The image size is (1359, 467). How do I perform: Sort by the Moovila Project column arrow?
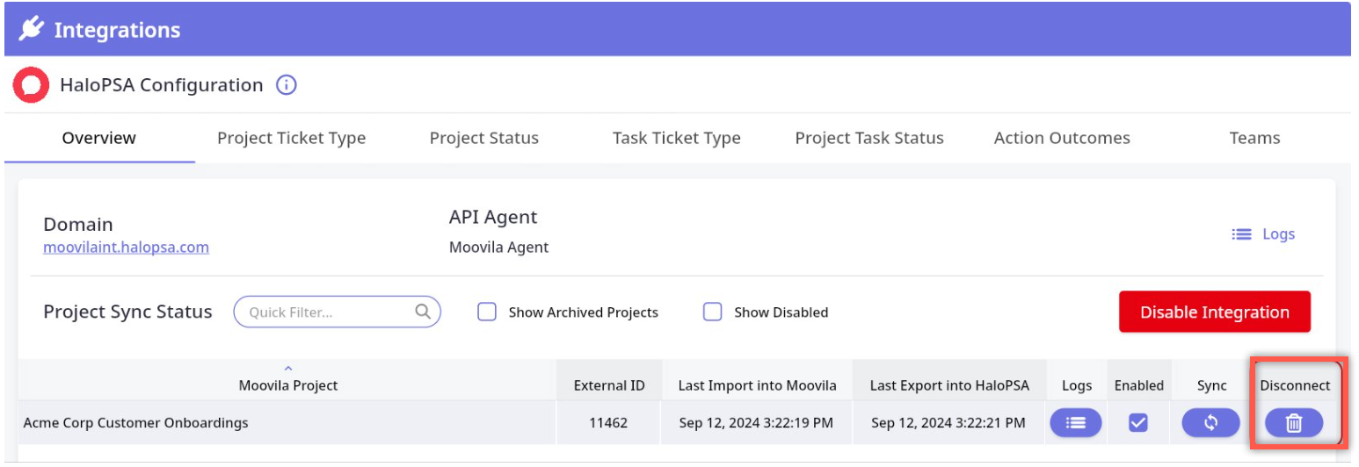tap(288, 369)
